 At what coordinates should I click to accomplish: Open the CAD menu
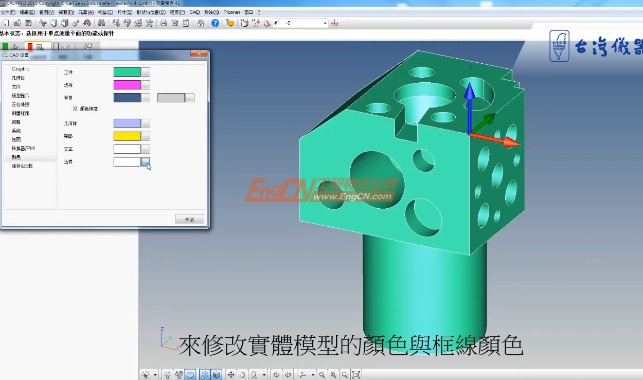coord(194,12)
